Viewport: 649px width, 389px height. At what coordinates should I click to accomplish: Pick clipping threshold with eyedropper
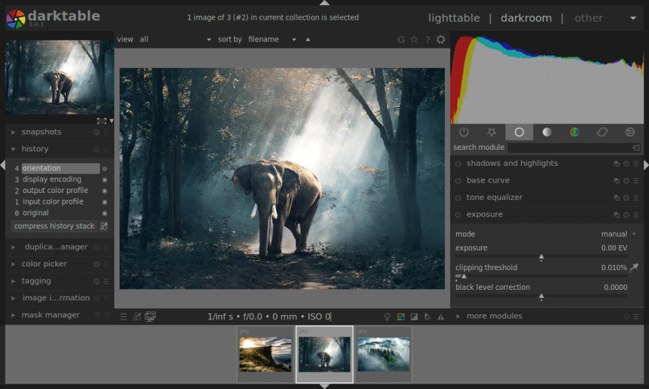coord(634,268)
